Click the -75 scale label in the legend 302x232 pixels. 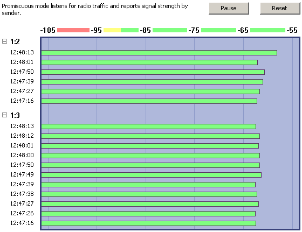pyautogui.click(x=194, y=30)
